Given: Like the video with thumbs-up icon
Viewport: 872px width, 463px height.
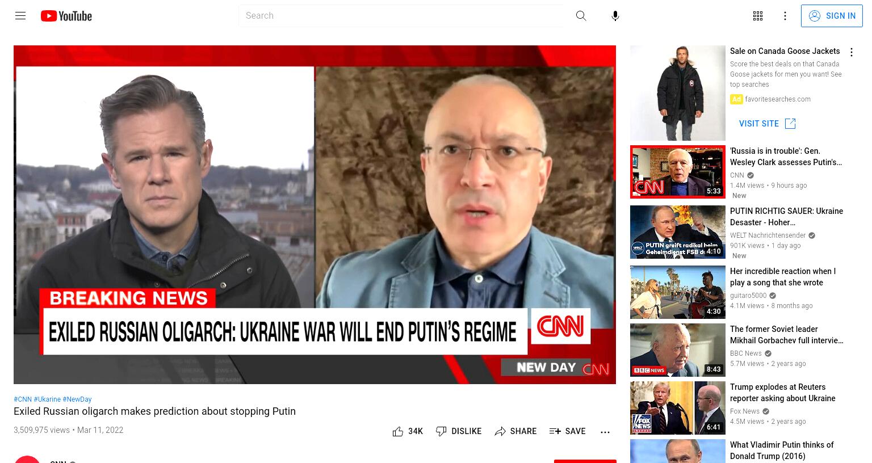Looking at the screenshot, I should [408, 431].
